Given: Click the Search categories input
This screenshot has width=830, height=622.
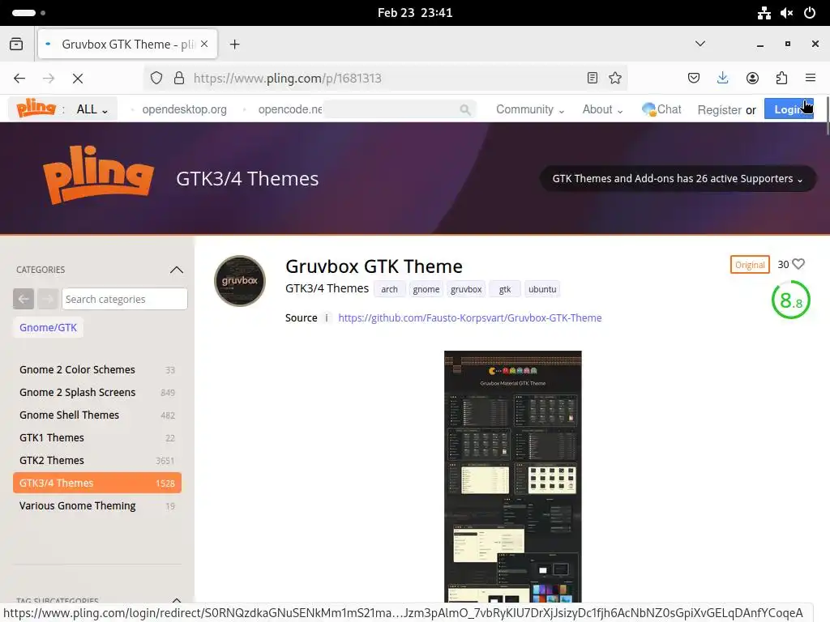Looking at the screenshot, I should (124, 299).
